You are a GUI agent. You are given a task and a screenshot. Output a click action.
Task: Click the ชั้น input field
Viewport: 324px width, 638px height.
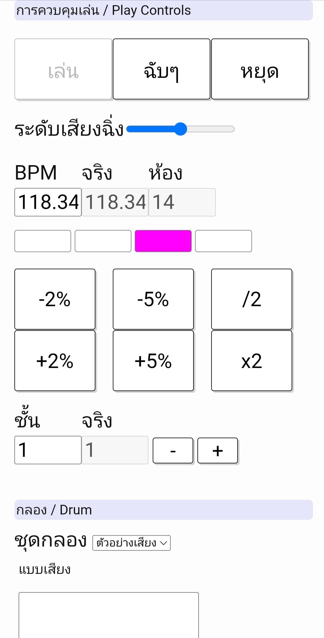(x=48, y=450)
